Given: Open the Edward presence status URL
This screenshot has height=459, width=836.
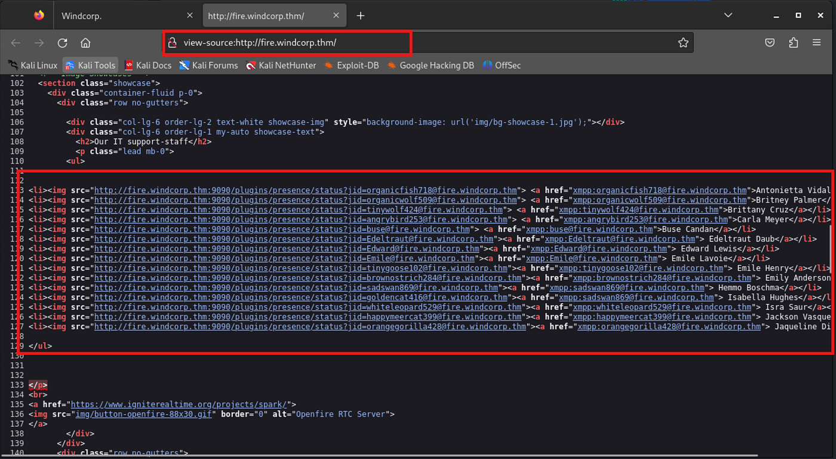Looking at the screenshot, I should pyautogui.click(x=287, y=249).
